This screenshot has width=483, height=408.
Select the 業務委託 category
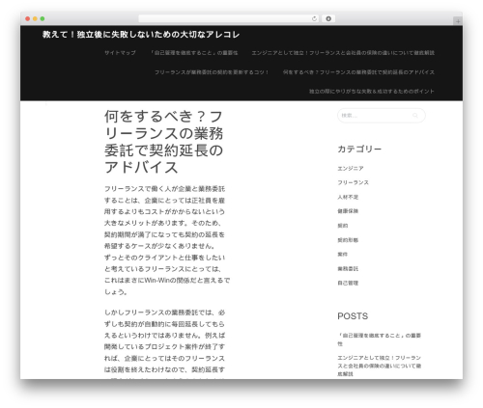[348, 268]
